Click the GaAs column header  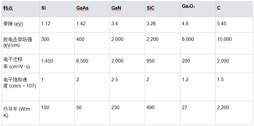point(82,8)
